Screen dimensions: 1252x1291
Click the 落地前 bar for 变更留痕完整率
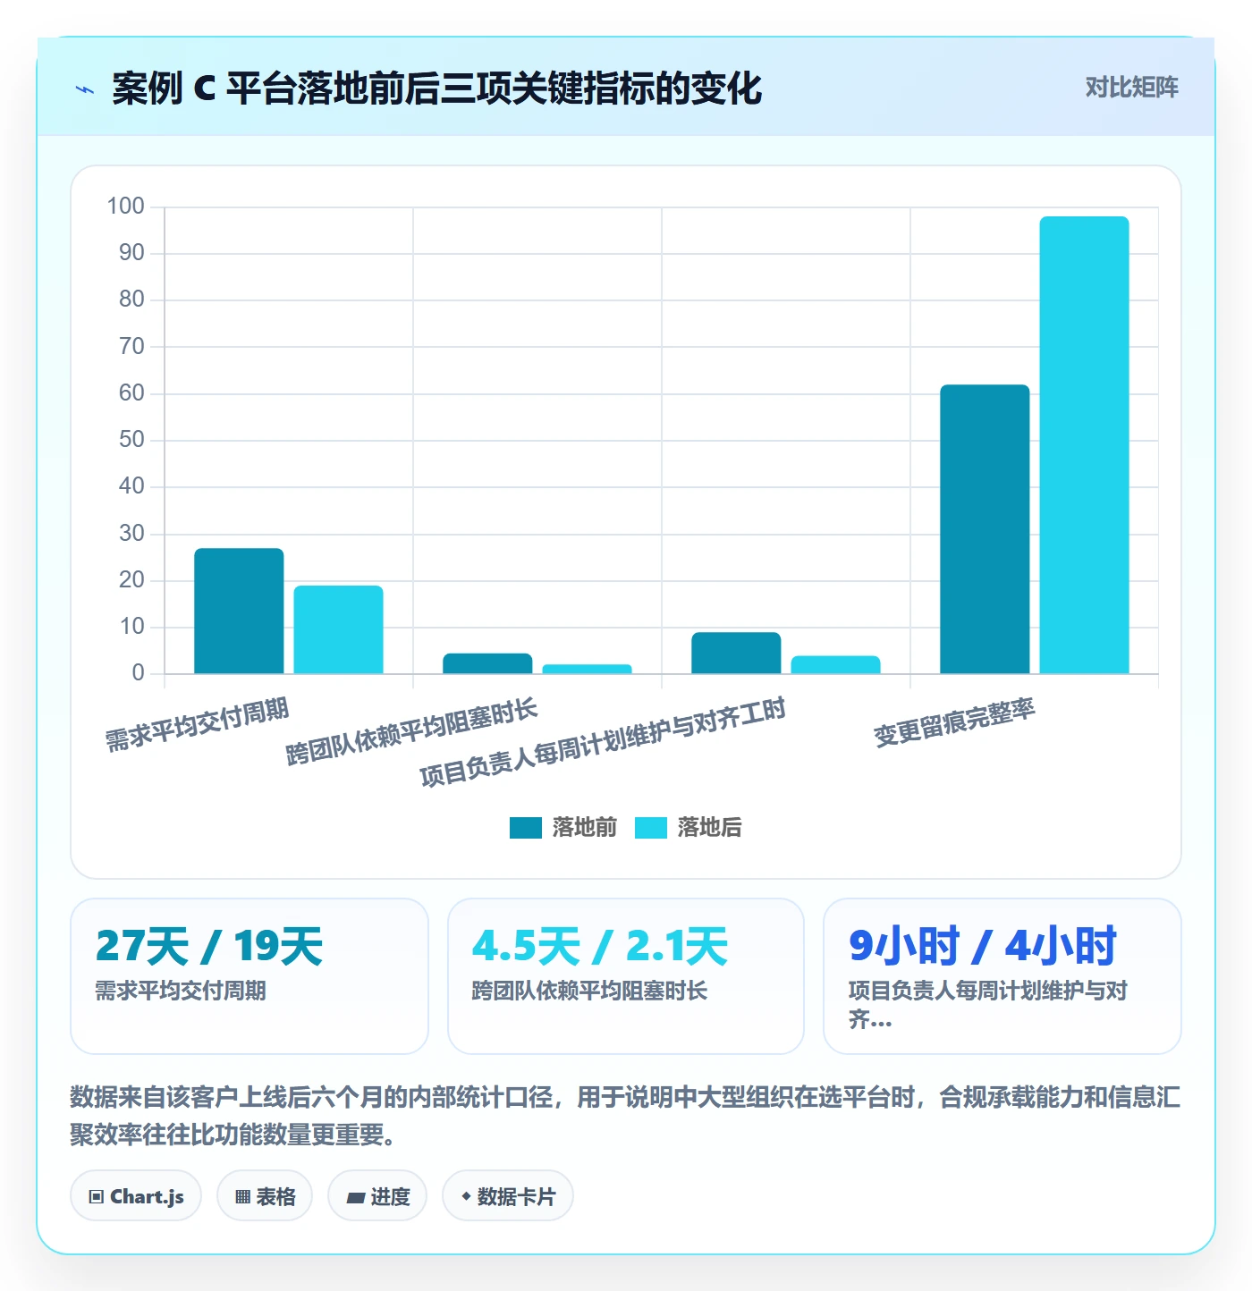coord(985,529)
